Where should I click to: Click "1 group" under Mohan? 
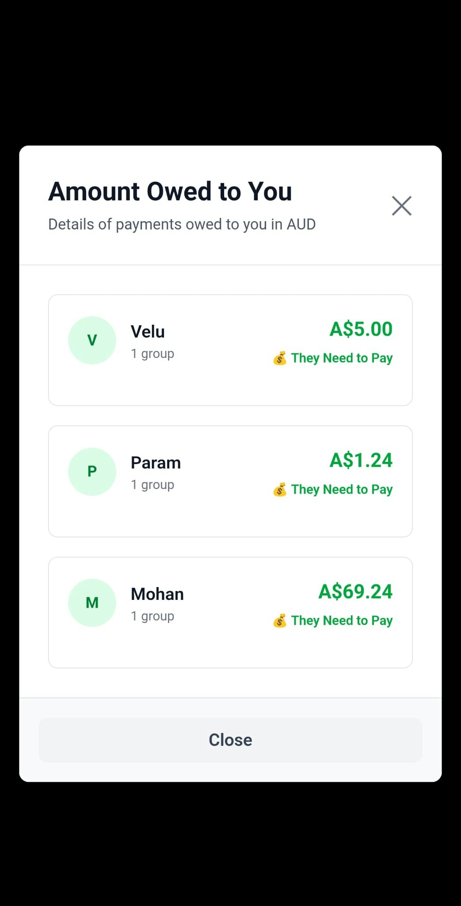152,616
